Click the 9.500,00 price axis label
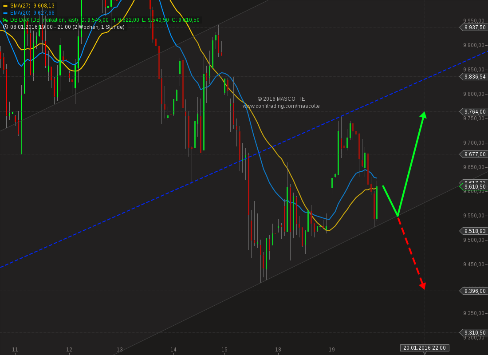 coord(474,240)
